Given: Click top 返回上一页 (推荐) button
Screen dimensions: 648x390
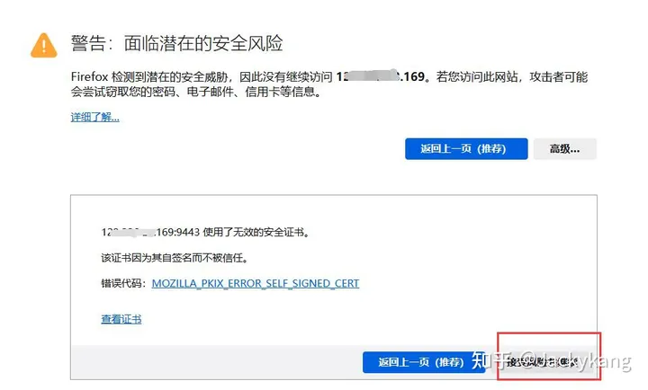Looking at the screenshot, I should 466,148.
